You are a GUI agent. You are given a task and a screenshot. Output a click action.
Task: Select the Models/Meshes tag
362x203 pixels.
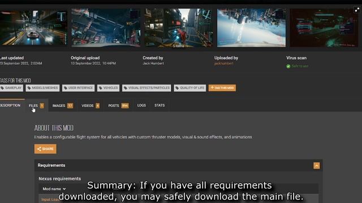pyautogui.click(x=42, y=88)
